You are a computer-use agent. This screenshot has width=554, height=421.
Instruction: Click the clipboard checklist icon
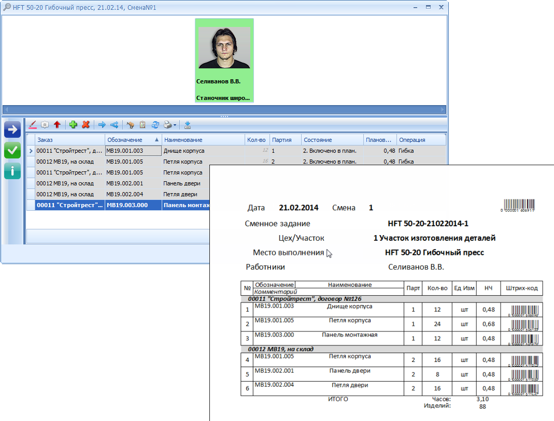[143, 125]
